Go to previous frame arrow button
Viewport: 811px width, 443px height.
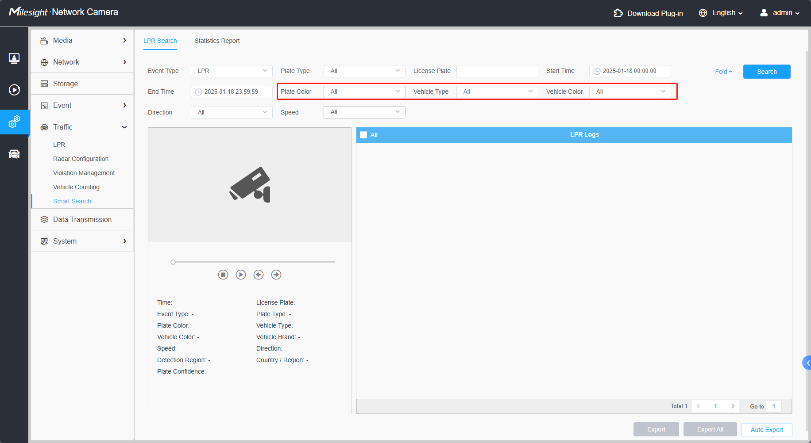point(259,275)
